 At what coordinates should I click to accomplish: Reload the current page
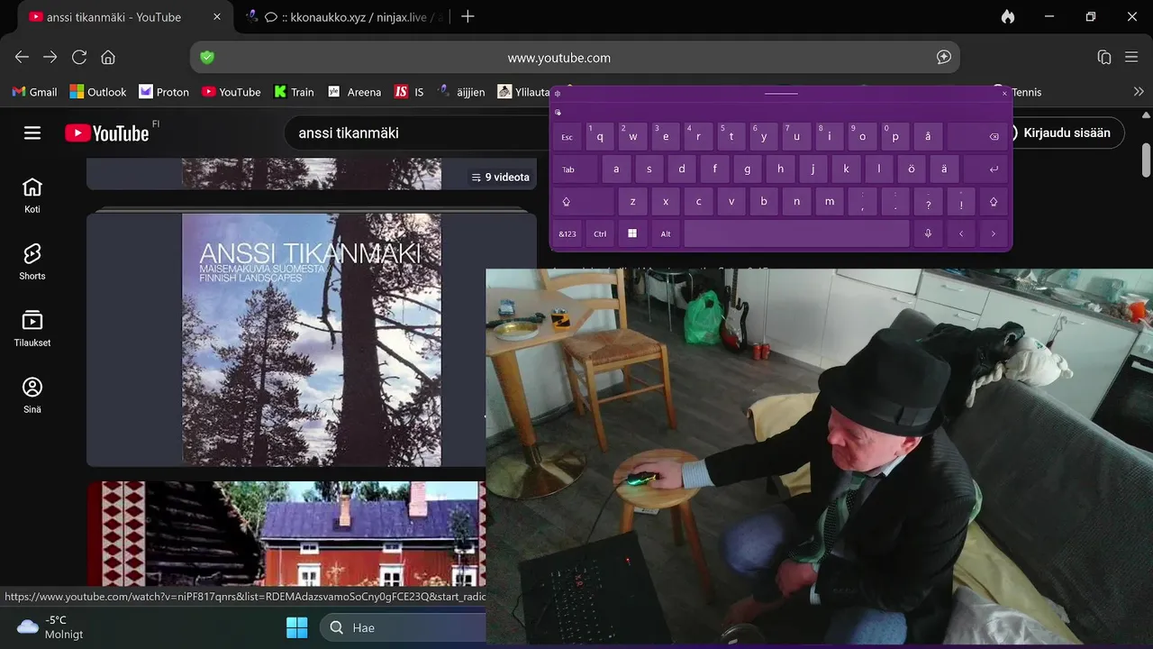[x=79, y=57]
